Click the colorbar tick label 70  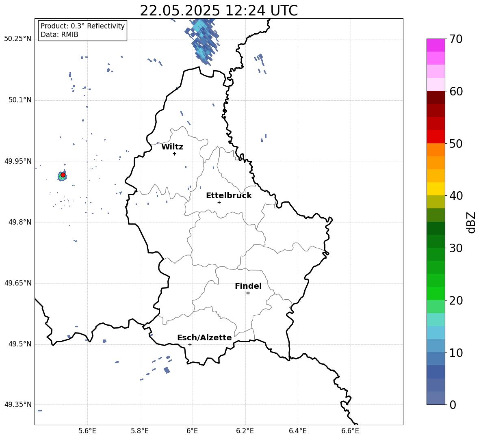tap(456, 39)
